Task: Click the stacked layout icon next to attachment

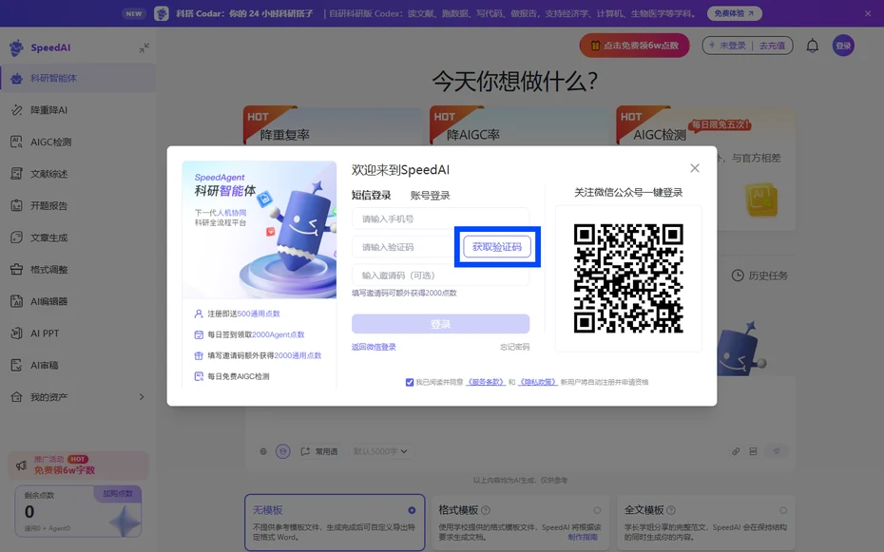Action: 753,451
